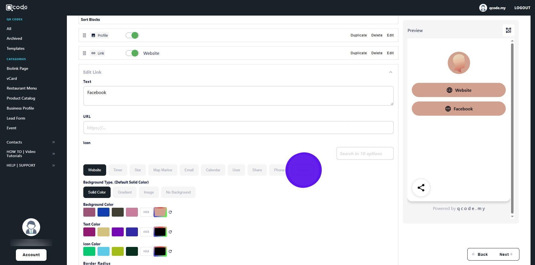Expand the Contacts sidebar section
Viewport: 535px width, 265px height.
pos(53,142)
